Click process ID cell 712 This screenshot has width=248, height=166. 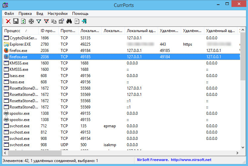point(44,126)
